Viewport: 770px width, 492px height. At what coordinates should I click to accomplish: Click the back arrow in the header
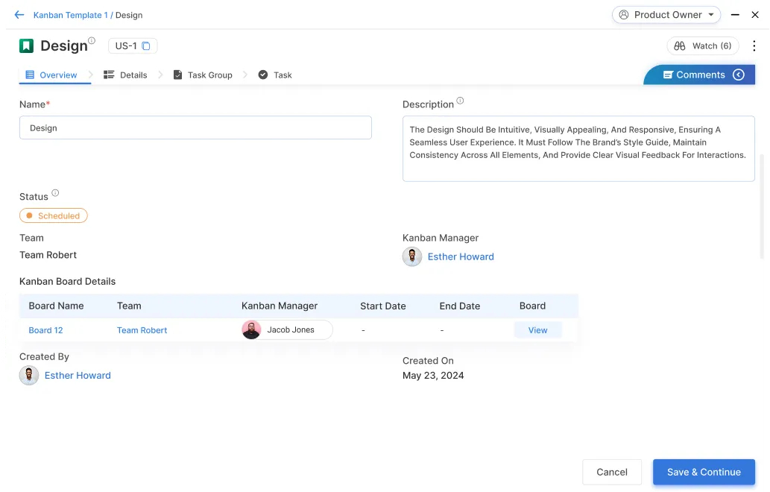(19, 14)
